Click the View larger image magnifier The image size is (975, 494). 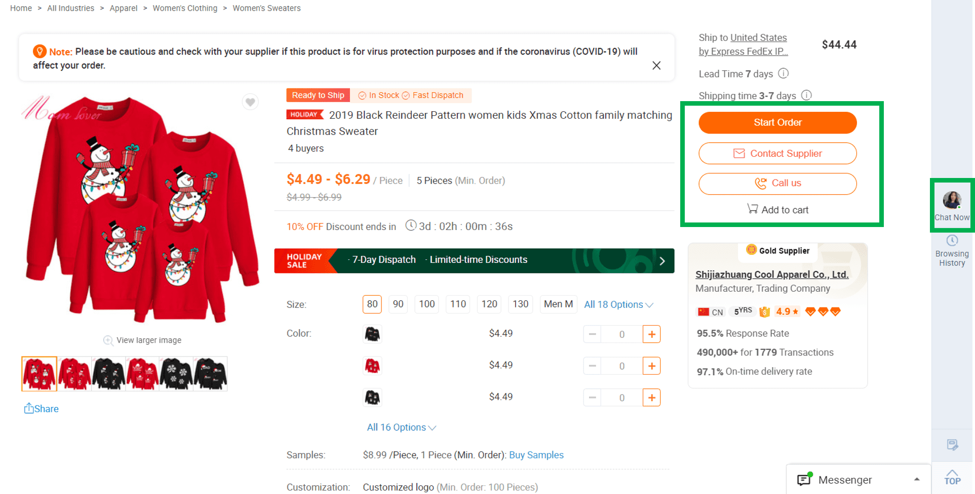click(x=108, y=340)
